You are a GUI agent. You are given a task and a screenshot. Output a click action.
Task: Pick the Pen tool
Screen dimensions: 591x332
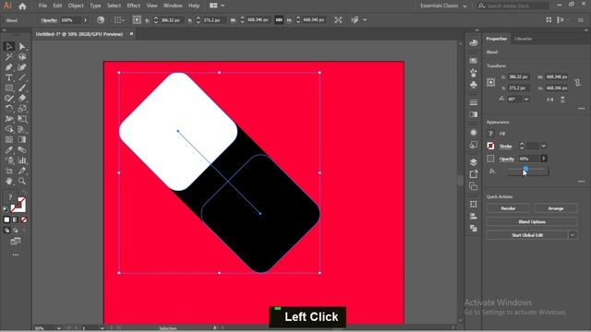click(x=8, y=67)
